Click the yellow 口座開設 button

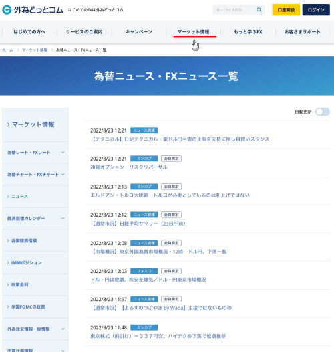coord(286,10)
